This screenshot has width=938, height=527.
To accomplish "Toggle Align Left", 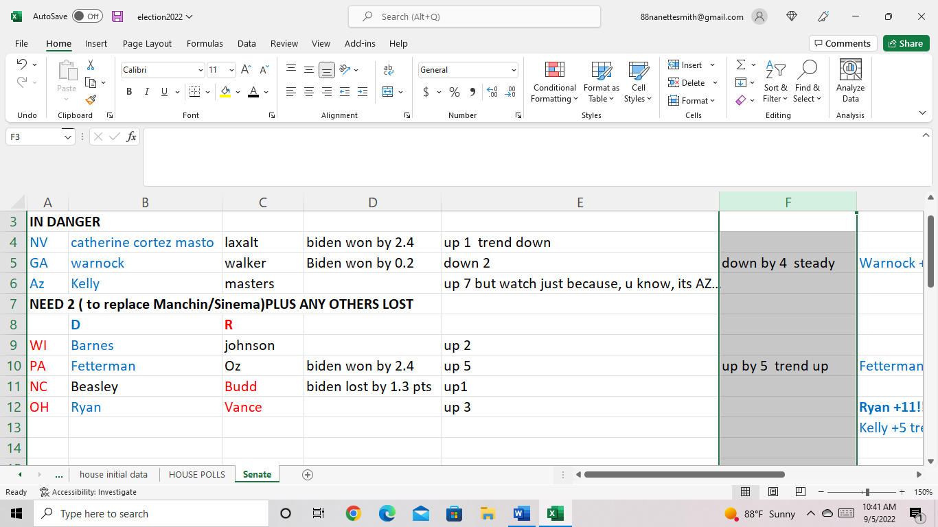I will click(x=291, y=92).
